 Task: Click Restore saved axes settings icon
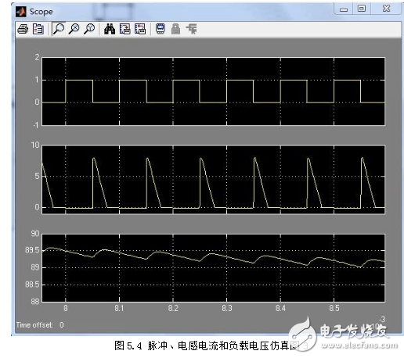coord(140,29)
